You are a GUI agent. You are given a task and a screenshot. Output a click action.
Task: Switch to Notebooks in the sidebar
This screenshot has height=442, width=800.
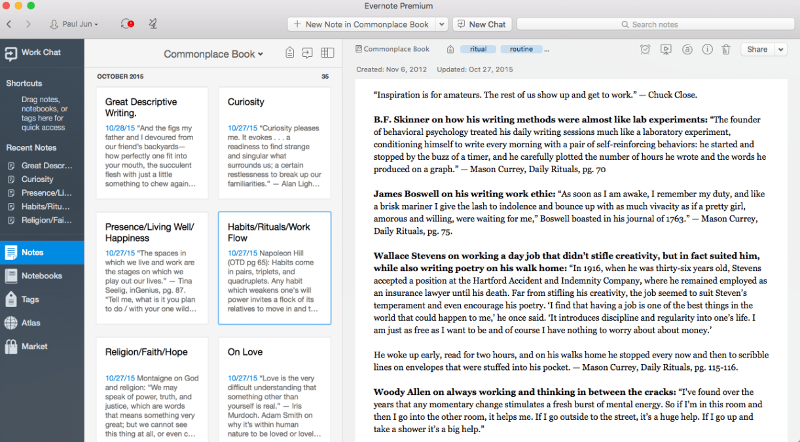(41, 276)
